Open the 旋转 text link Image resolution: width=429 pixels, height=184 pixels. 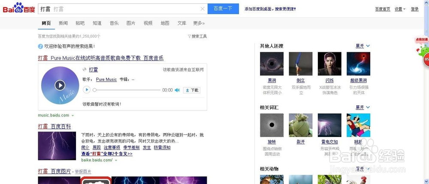click(x=272, y=142)
